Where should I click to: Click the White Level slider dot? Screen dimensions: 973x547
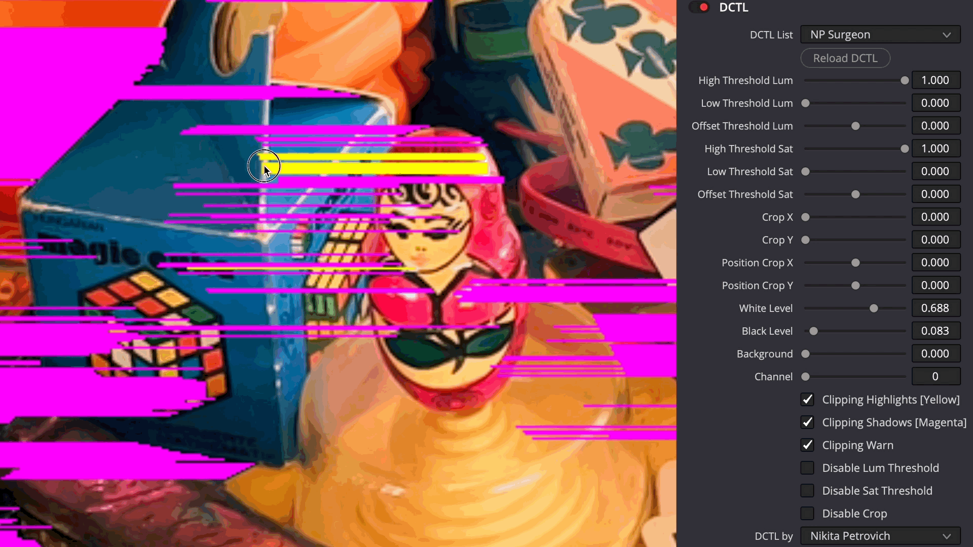[x=874, y=308]
